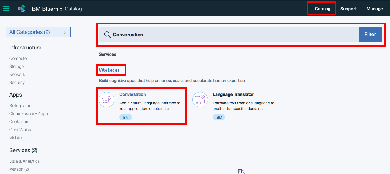This screenshot has height=174, width=390.
Task: Select Security under Infrastructure
Action: pos(17,82)
